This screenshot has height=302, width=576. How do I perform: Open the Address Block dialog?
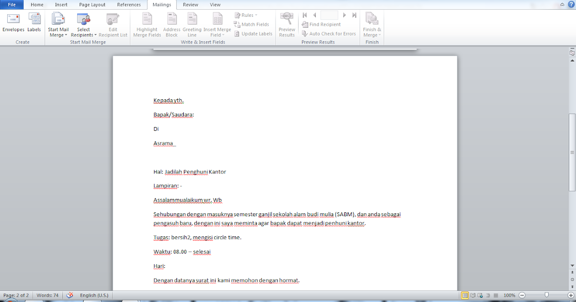tap(171, 25)
